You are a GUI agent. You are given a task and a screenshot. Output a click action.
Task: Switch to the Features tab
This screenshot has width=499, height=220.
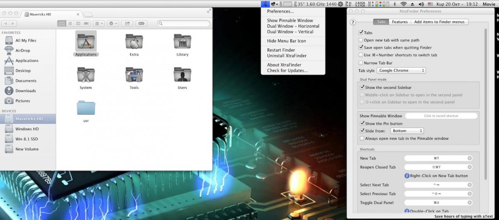click(400, 22)
